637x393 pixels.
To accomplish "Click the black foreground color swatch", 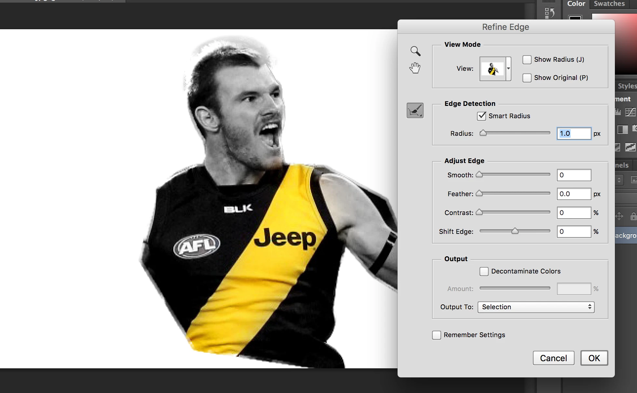I will pos(575,18).
